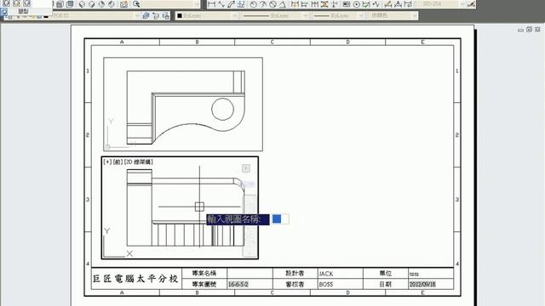Open the ByLayer color dropdown
This screenshot has width=545, height=306.
(x=235, y=15)
